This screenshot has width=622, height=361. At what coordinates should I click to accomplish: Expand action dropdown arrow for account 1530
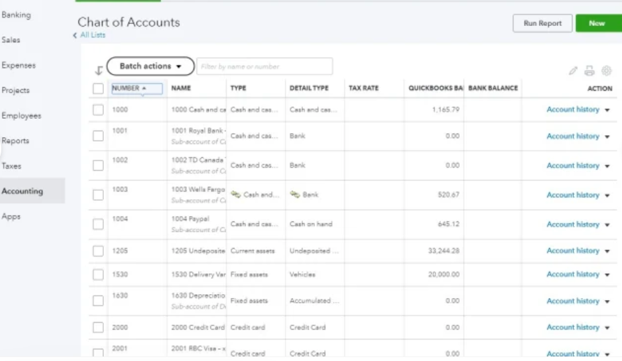point(607,275)
